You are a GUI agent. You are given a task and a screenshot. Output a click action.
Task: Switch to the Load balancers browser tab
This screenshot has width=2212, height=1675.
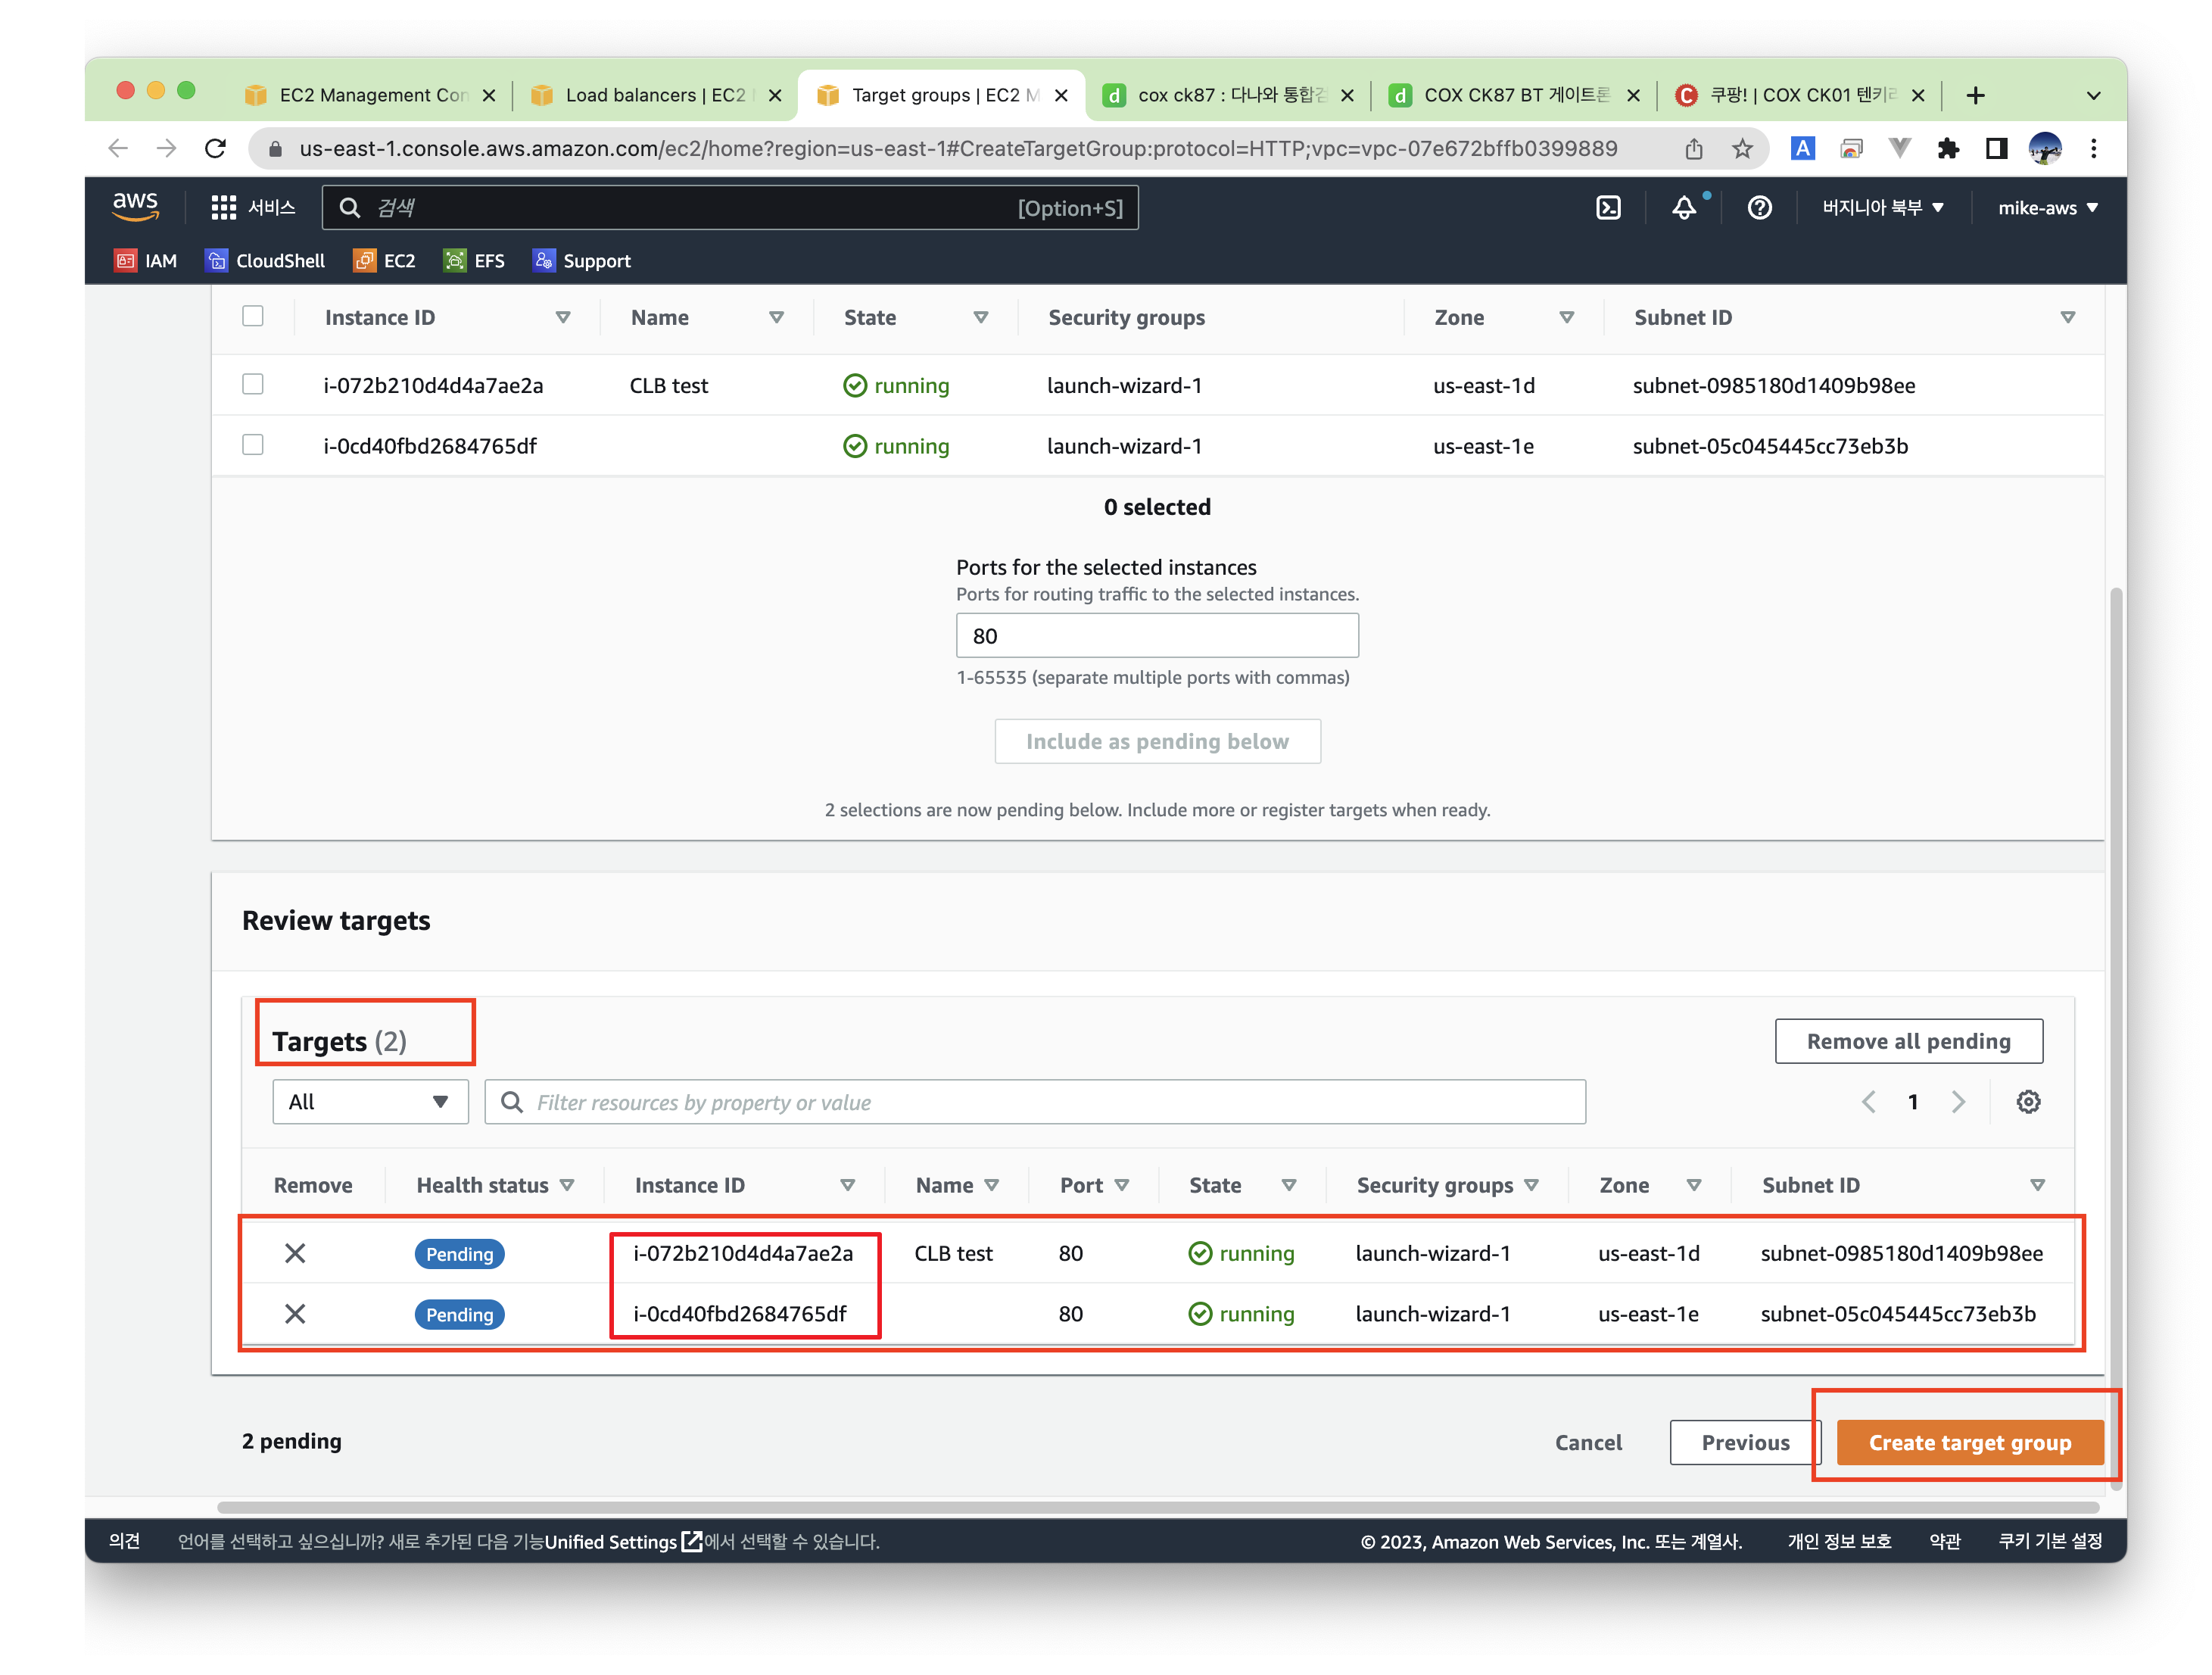click(x=655, y=95)
